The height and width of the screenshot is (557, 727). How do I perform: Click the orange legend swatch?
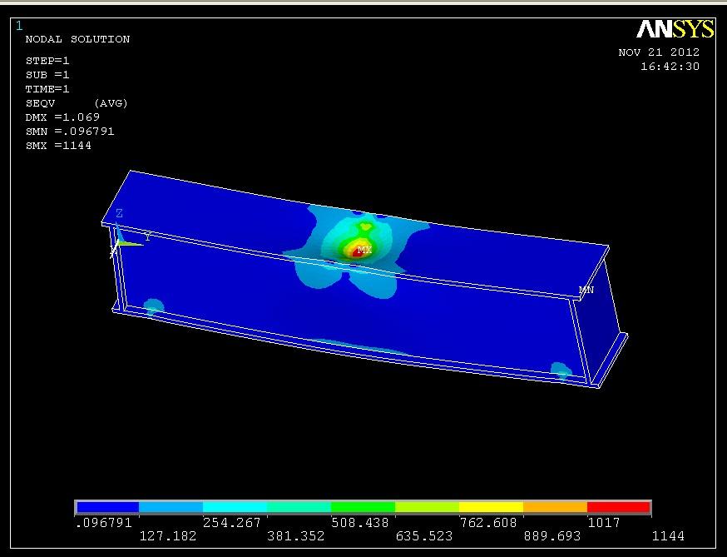point(555,506)
